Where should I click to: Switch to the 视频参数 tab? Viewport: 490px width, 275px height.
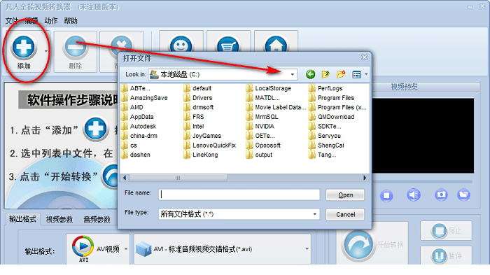coord(59,220)
